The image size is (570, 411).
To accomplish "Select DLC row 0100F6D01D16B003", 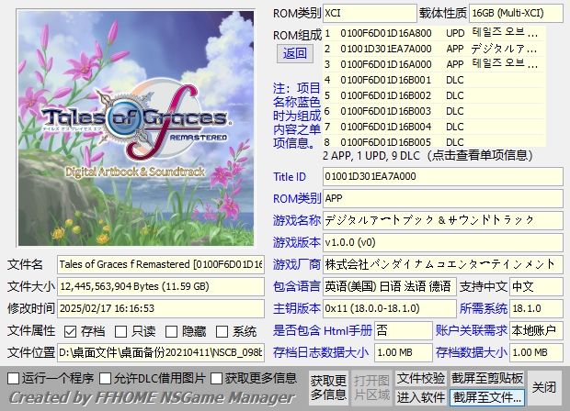I will (x=434, y=111).
